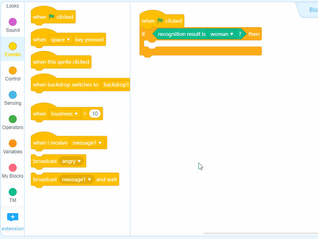Screen dimensions: 318x239
Task: Open the Variables block category
Action: click(x=13, y=147)
